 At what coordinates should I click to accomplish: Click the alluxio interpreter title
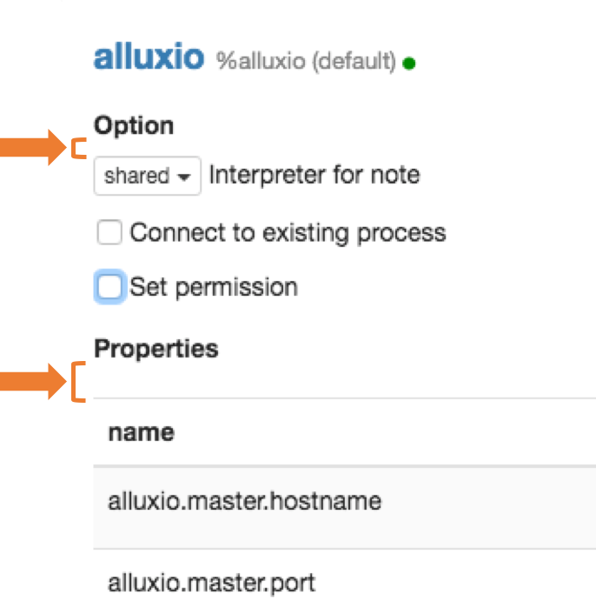click(x=149, y=57)
